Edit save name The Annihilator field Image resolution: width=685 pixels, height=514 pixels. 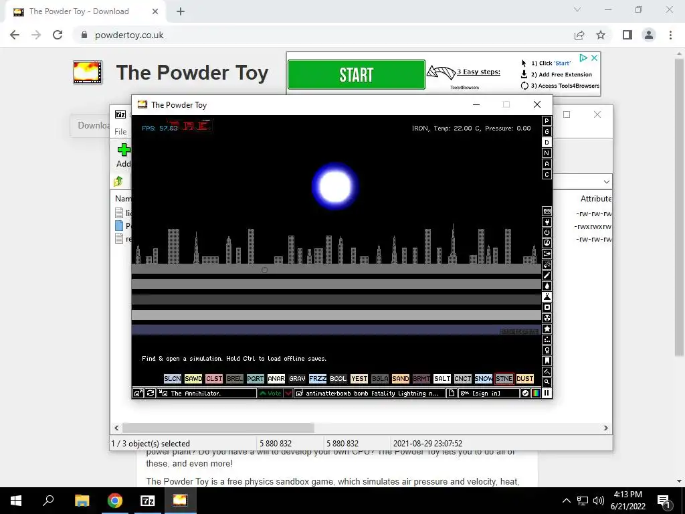click(x=207, y=393)
